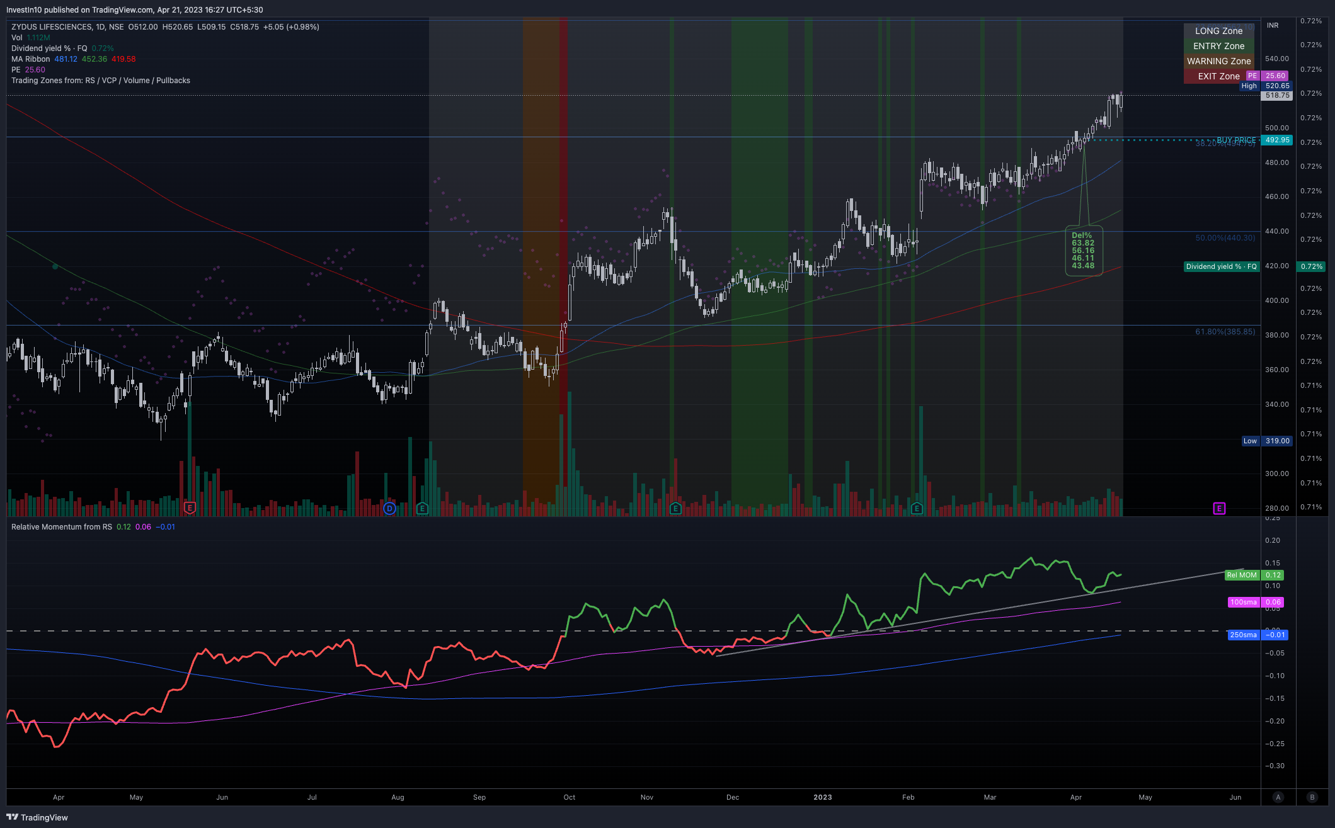Click the TradingView logo
The height and width of the screenshot is (828, 1335).
[37, 817]
